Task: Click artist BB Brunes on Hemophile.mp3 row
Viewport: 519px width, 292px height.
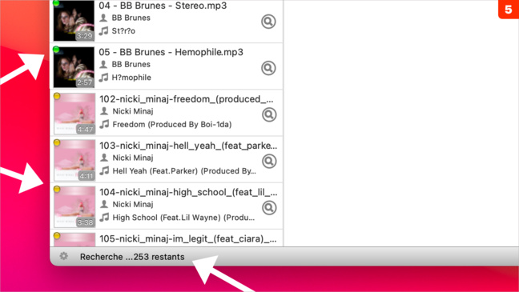Action: [131, 65]
